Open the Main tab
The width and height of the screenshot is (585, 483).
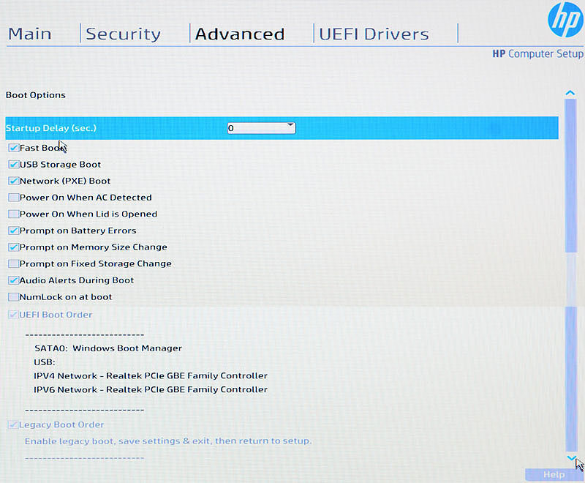pos(30,34)
